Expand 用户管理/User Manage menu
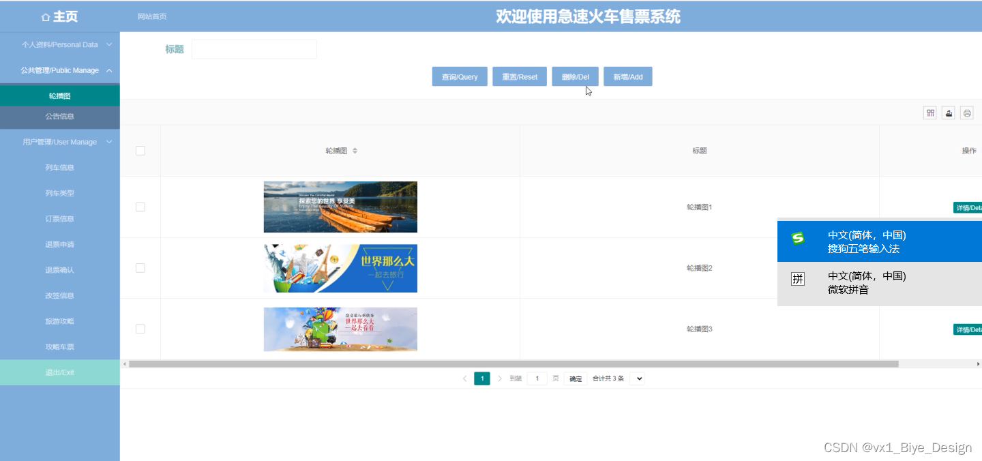Viewport: 982px width, 461px height. pyautogui.click(x=60, y=142)
